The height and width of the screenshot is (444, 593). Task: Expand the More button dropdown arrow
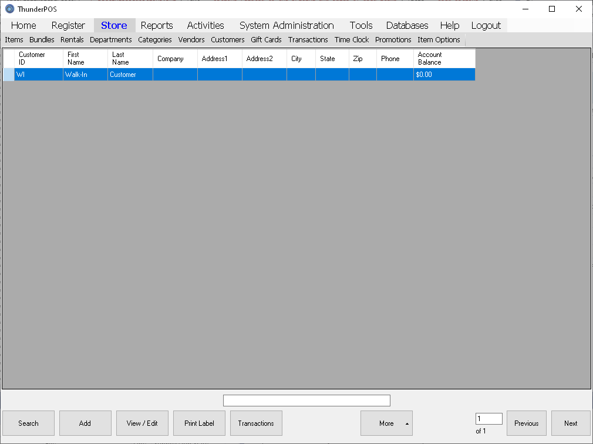tap(407, 423)
